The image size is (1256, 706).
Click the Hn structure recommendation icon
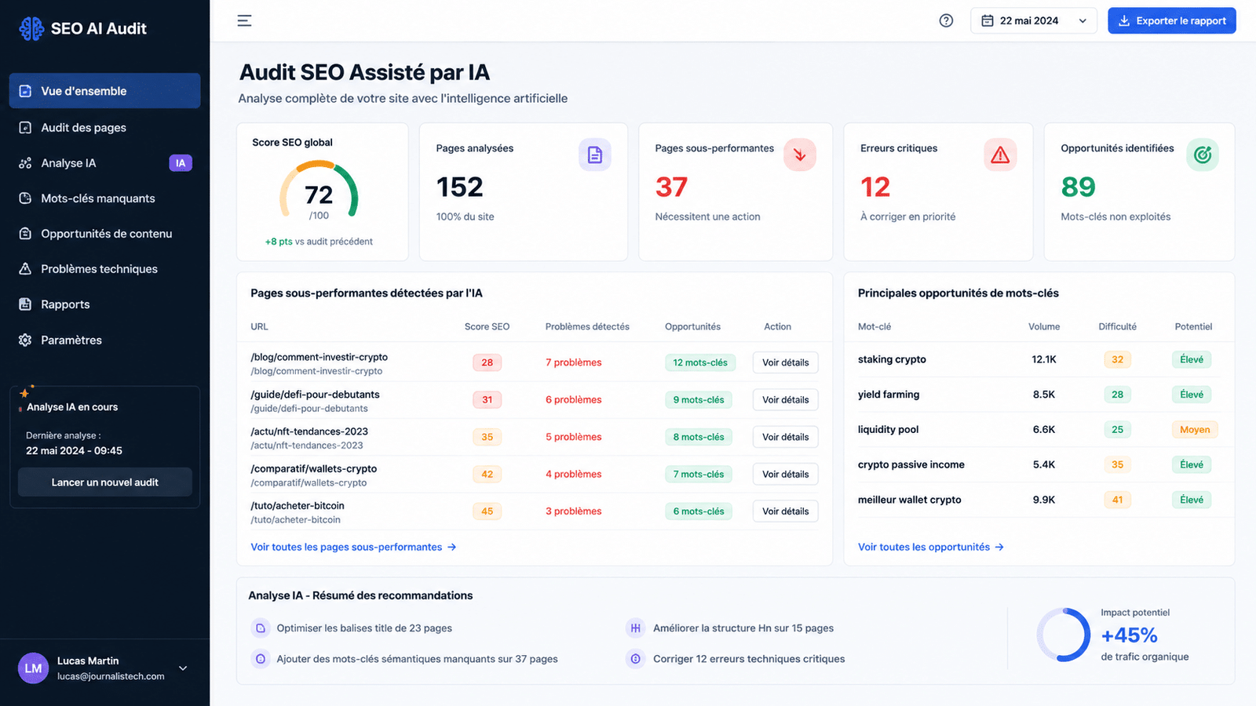635,628
